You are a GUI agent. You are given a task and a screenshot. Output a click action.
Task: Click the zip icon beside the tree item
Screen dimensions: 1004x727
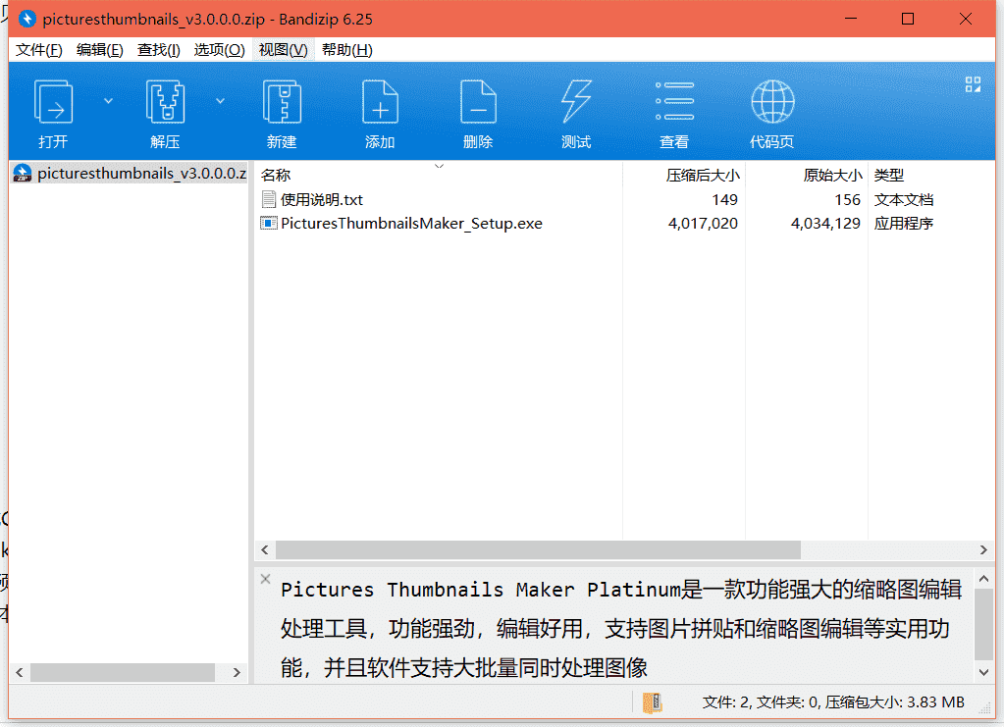coord(23,173)
